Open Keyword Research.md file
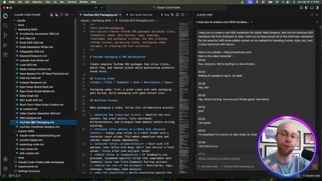Viewport: 322px width, 181px height. (33, 56)
